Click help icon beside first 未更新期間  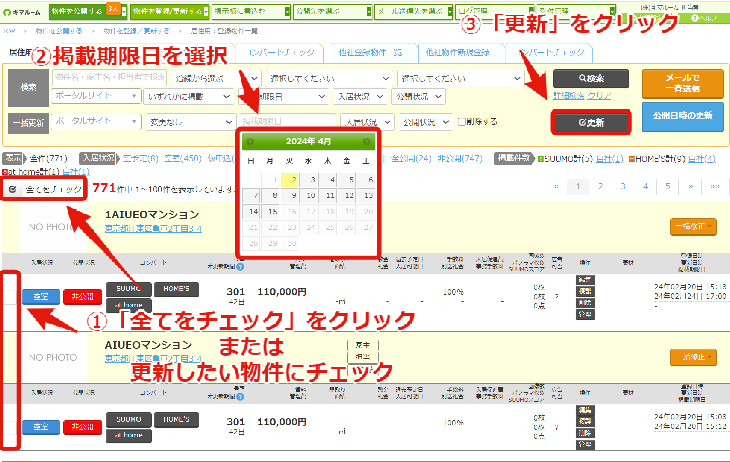240,267
